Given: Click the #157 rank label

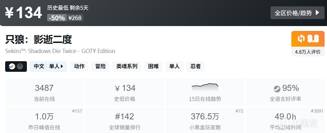Looking at the screenshot, I should [77, 111].
